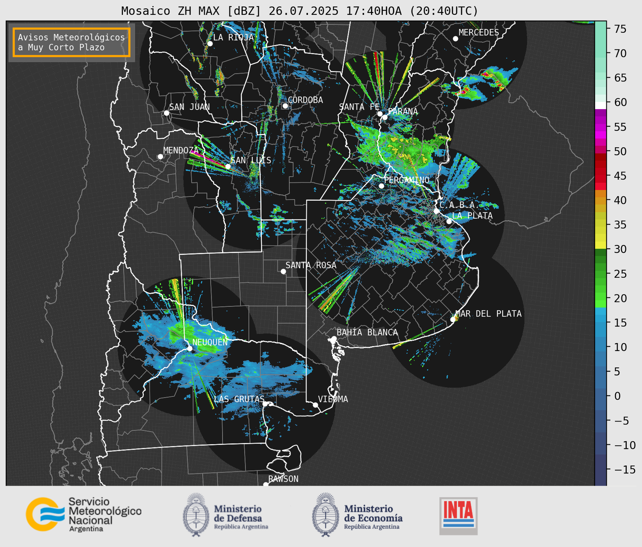This screenshot has width=642, height=547.
Task: Click the PERGAMINO label text
Action: (407, 180)
